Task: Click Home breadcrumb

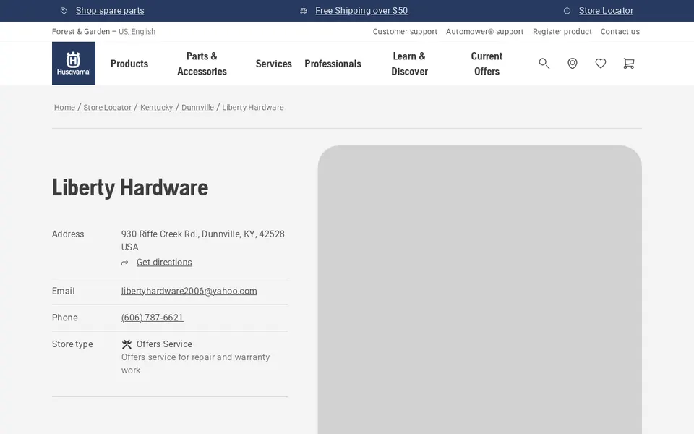Action: click(64, 108)
